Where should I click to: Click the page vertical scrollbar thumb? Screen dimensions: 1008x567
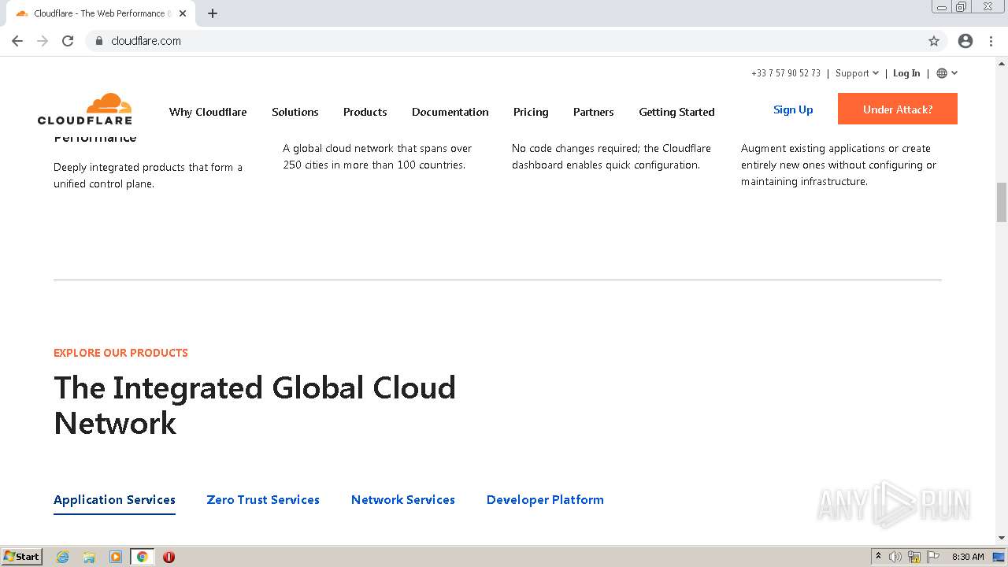[x=1002, y=202]
